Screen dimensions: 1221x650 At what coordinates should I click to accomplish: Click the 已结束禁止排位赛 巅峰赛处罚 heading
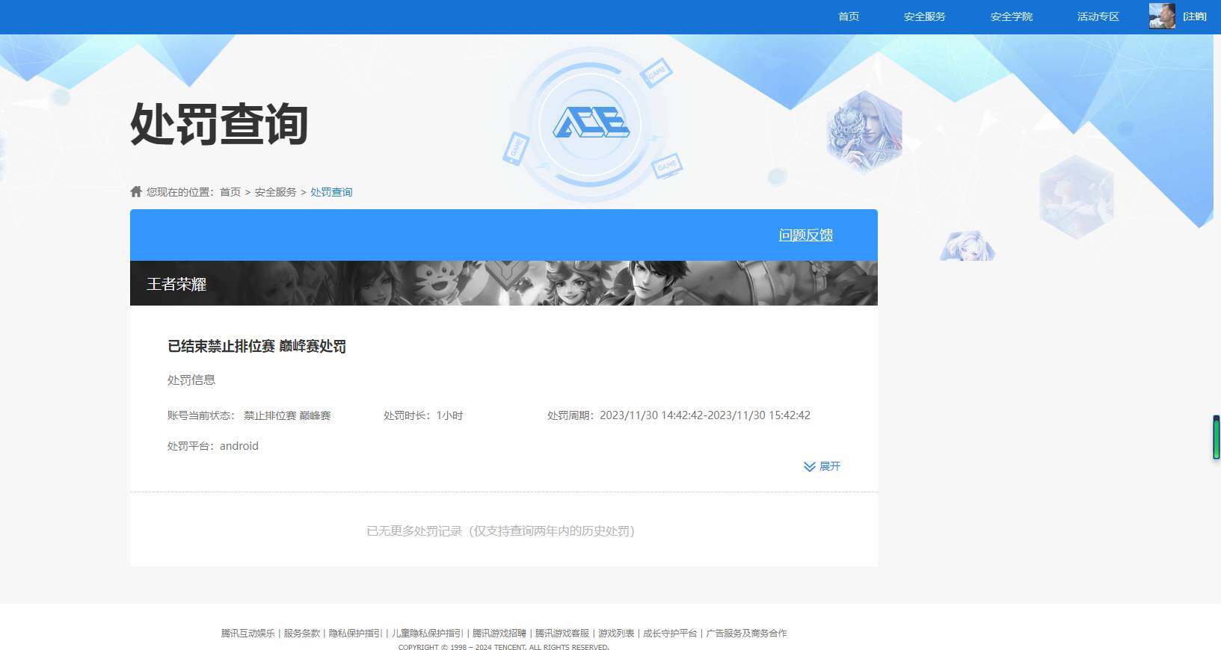[x=256, y=346]
